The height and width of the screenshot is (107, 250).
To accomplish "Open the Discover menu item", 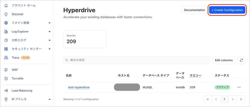I will pyautogui.click(x=18, y=14).
